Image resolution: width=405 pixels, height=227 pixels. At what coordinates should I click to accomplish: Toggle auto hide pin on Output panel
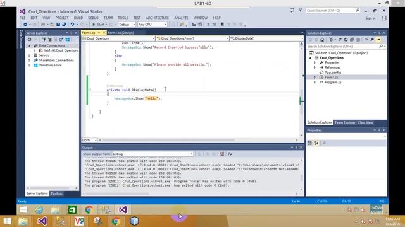(x=296, y=148)
